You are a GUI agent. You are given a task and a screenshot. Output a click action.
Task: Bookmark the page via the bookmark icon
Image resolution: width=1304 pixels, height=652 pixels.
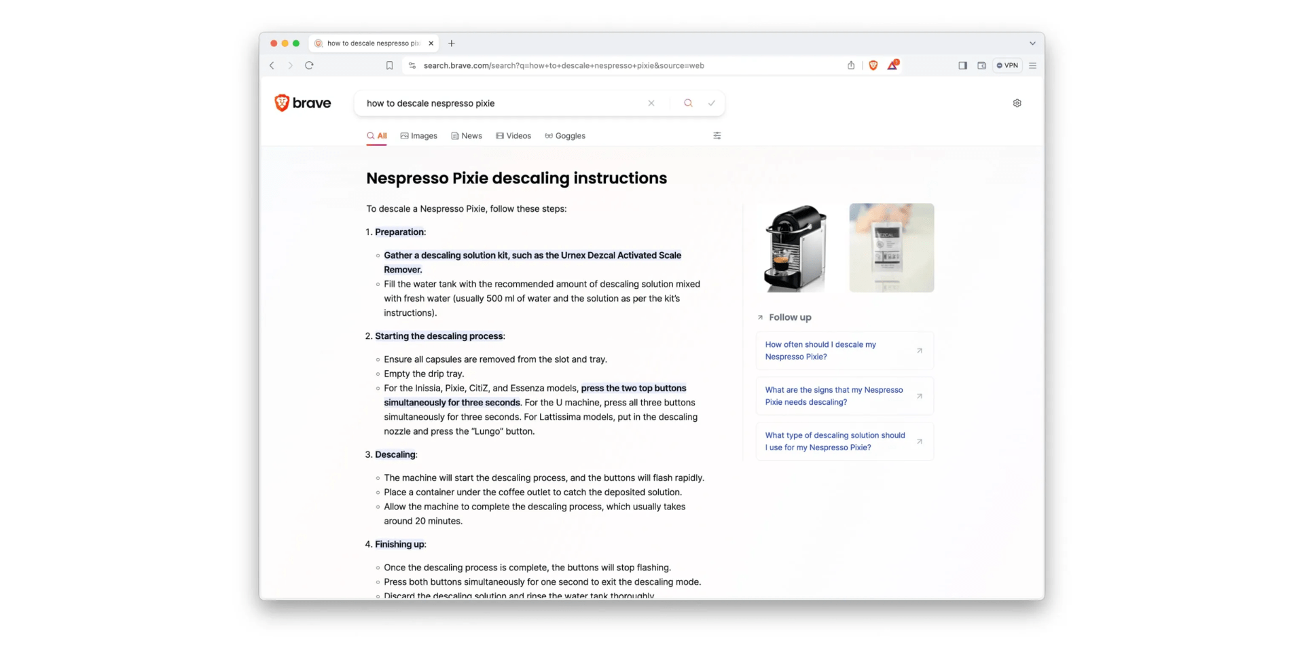click(x=389, y=65)
